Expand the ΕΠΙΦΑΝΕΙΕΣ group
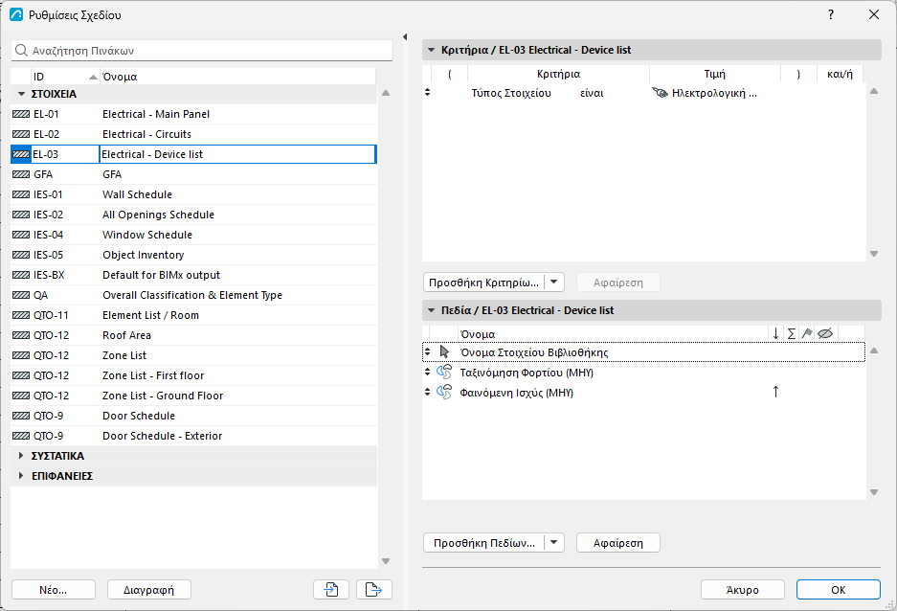The width and height of the screenshot is (897, 611). point(21,475)
